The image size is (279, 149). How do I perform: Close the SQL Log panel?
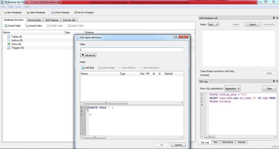coord(277,81)
